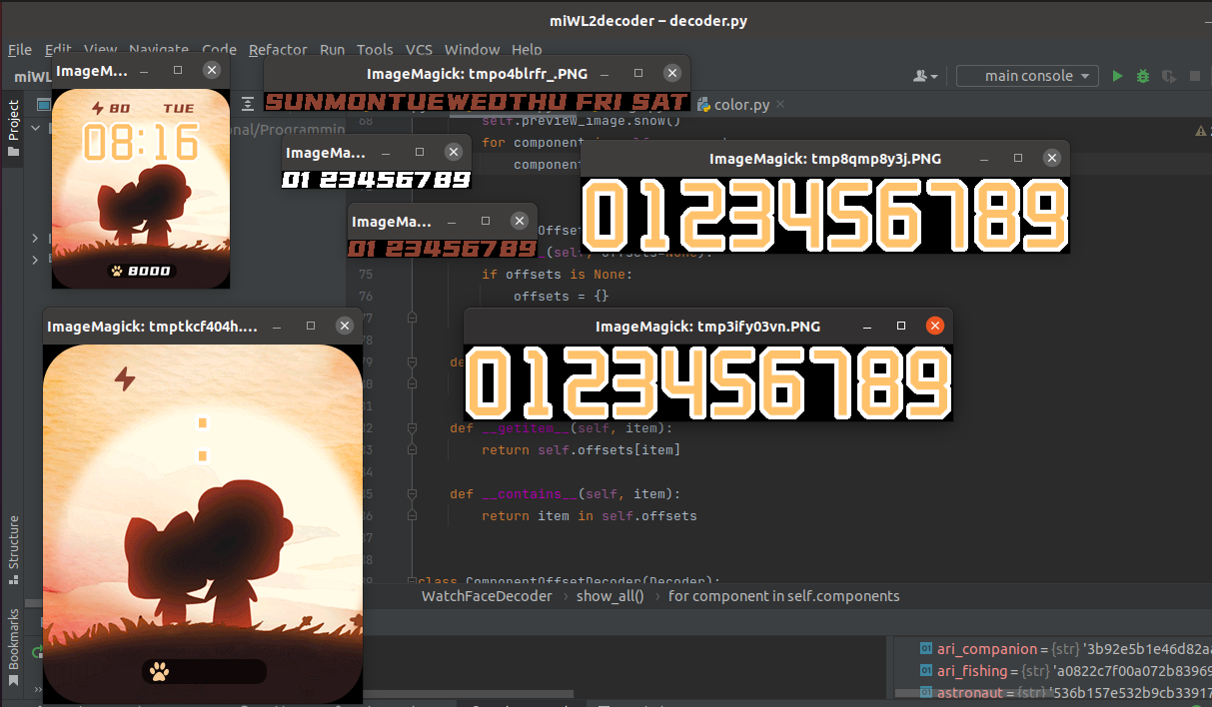Click line number 75 in the gutter
1212x707 pixels.
[365, 275]
